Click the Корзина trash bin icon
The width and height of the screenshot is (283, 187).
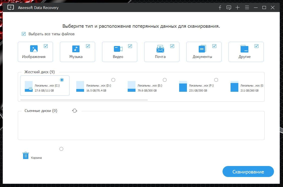click(x=26, y=155)
